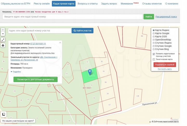Open Вопросы и ответы menu item
Screen dimensions: 187x126
[x=88, y=4]
